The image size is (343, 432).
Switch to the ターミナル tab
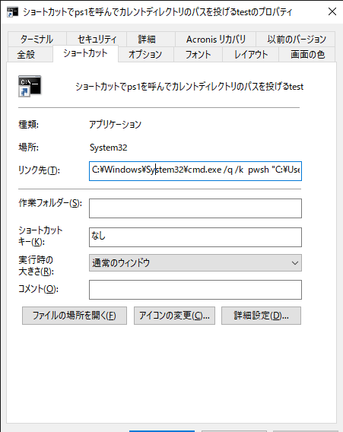(37, 39)
